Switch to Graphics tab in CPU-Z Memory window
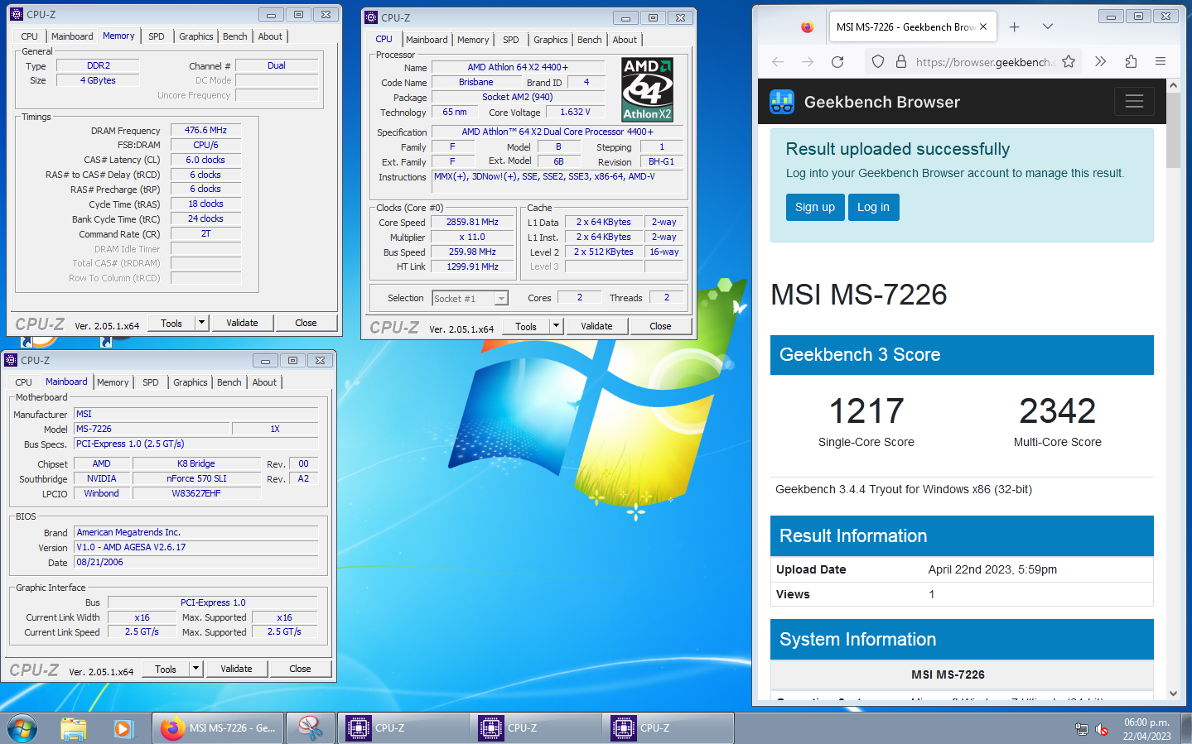Viewport: 1192px width, 744px height. coord(196,36)
